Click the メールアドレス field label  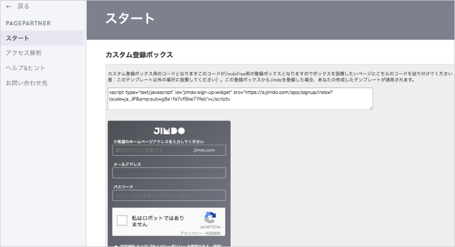[x=127, y=164]
